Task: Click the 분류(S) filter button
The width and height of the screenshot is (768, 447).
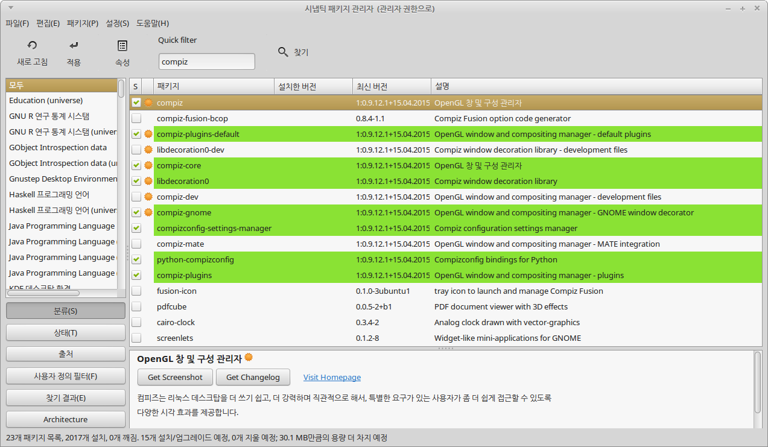Action: (66, 311)
